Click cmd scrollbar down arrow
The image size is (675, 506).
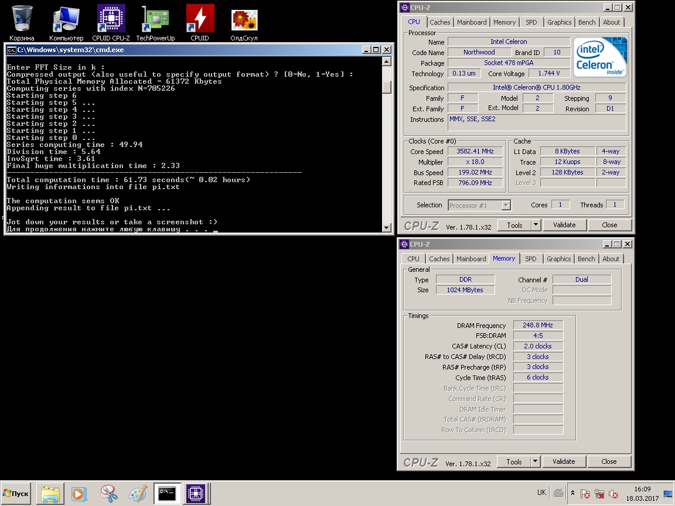387,227
